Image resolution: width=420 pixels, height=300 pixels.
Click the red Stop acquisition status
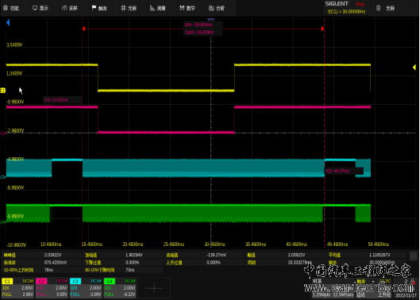click(360, 4)
